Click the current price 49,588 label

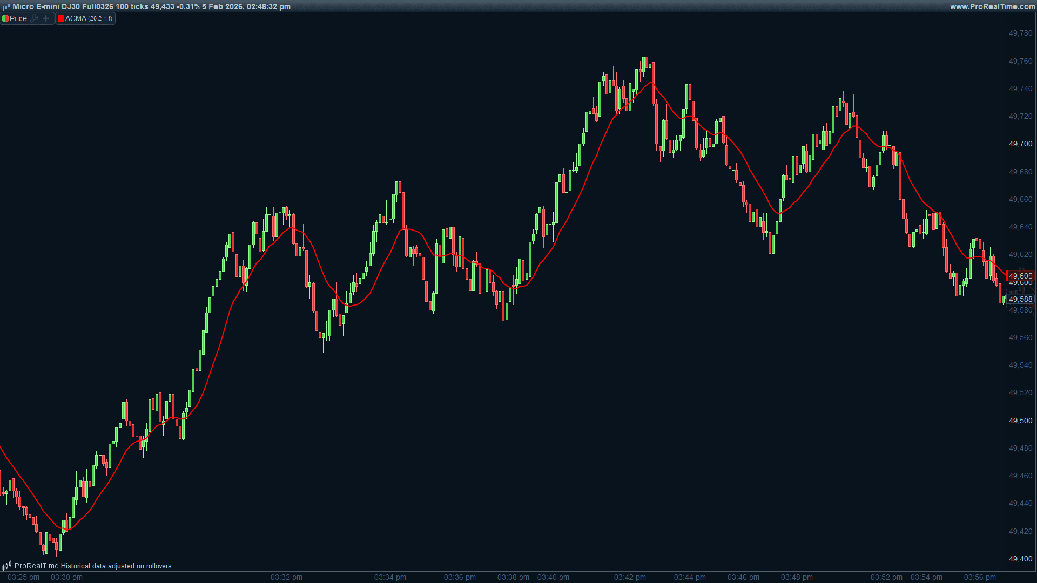pyautogui.click(x=1020, y=299)
